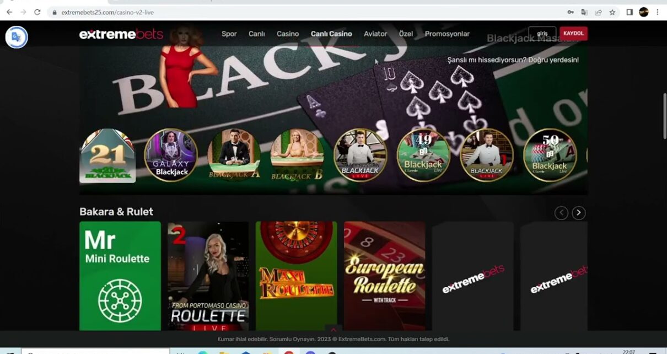Open the Portomaso Casino Roulette Live card
The height and width of the screenshot is (354, 667).
click(x=208, y=276)
